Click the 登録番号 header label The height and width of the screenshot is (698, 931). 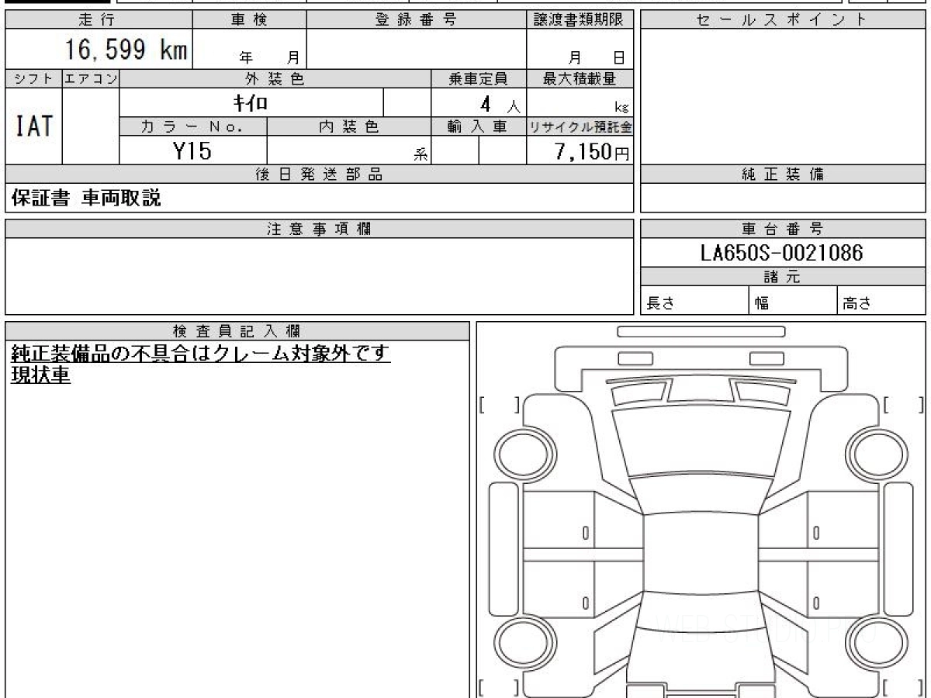416,21
